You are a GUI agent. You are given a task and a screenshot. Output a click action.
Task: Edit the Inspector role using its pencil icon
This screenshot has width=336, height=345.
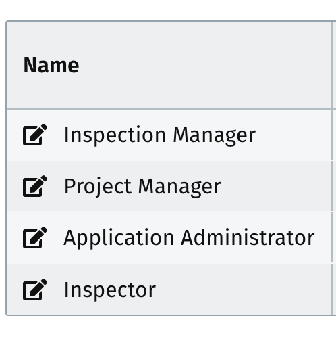pos(35,290)
